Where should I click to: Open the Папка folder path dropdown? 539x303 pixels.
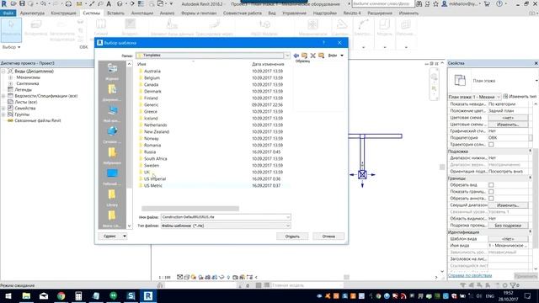pyautogui.click(x=287, y=56)
